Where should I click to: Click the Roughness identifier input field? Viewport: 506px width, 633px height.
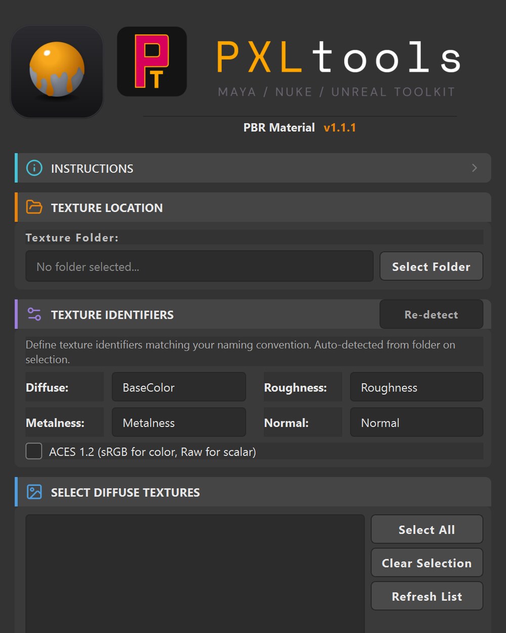click(x=416, y=387)
